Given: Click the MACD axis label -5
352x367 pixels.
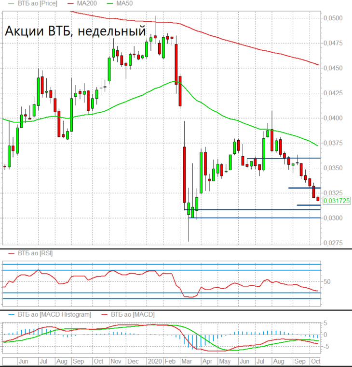Looking at the screenshot, I should [326, 346].
